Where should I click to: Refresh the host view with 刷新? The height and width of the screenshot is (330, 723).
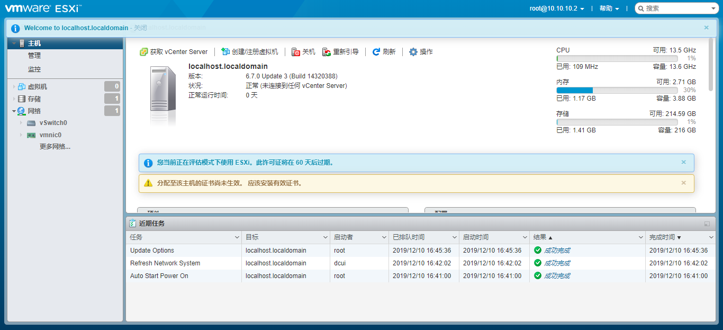384,52
